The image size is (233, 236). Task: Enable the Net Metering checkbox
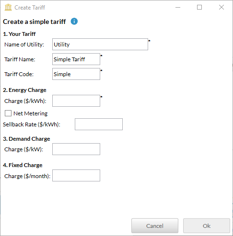[8, 113]
